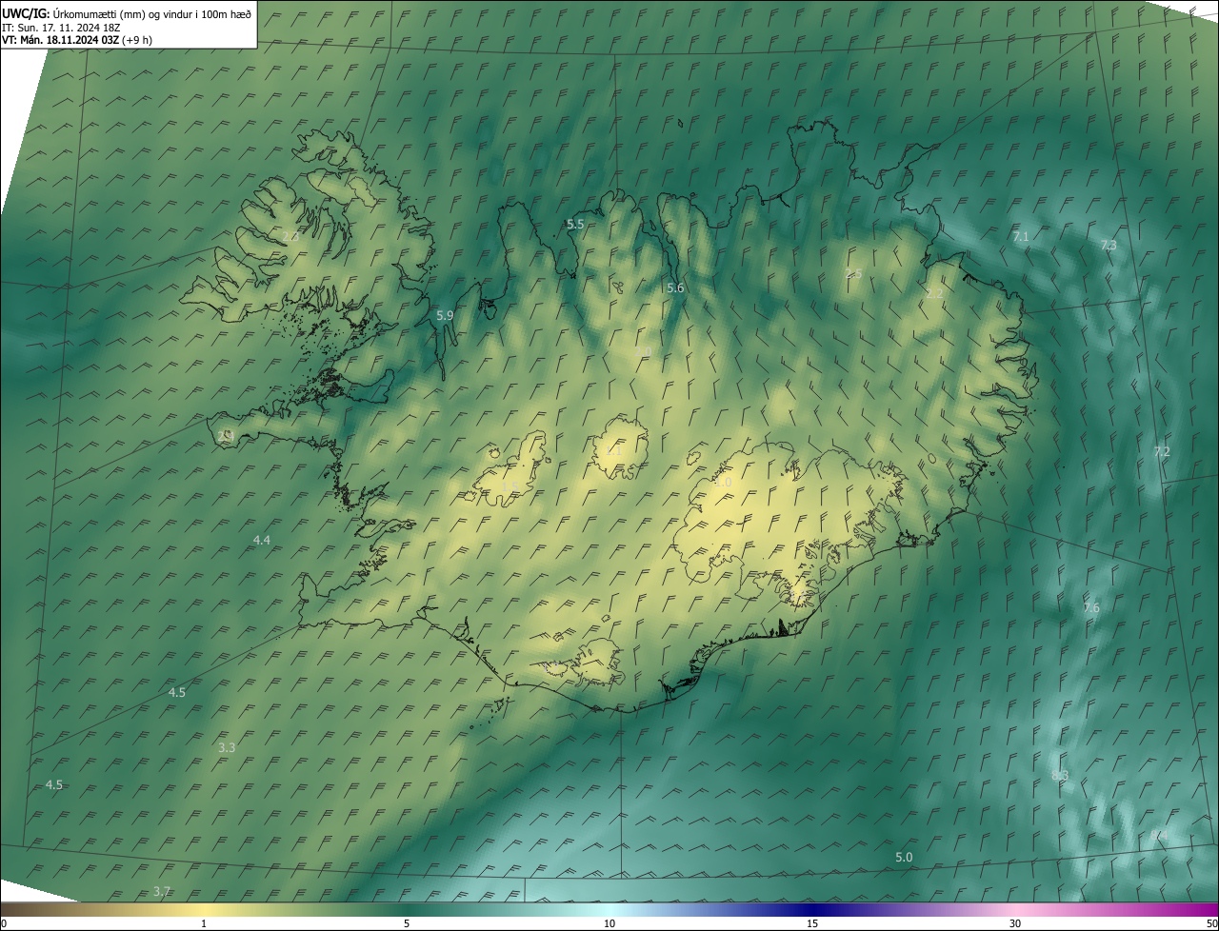Click the 3.3 value label on the map
This screenshot has height=931, width=1219.
[x=227, y=747]
